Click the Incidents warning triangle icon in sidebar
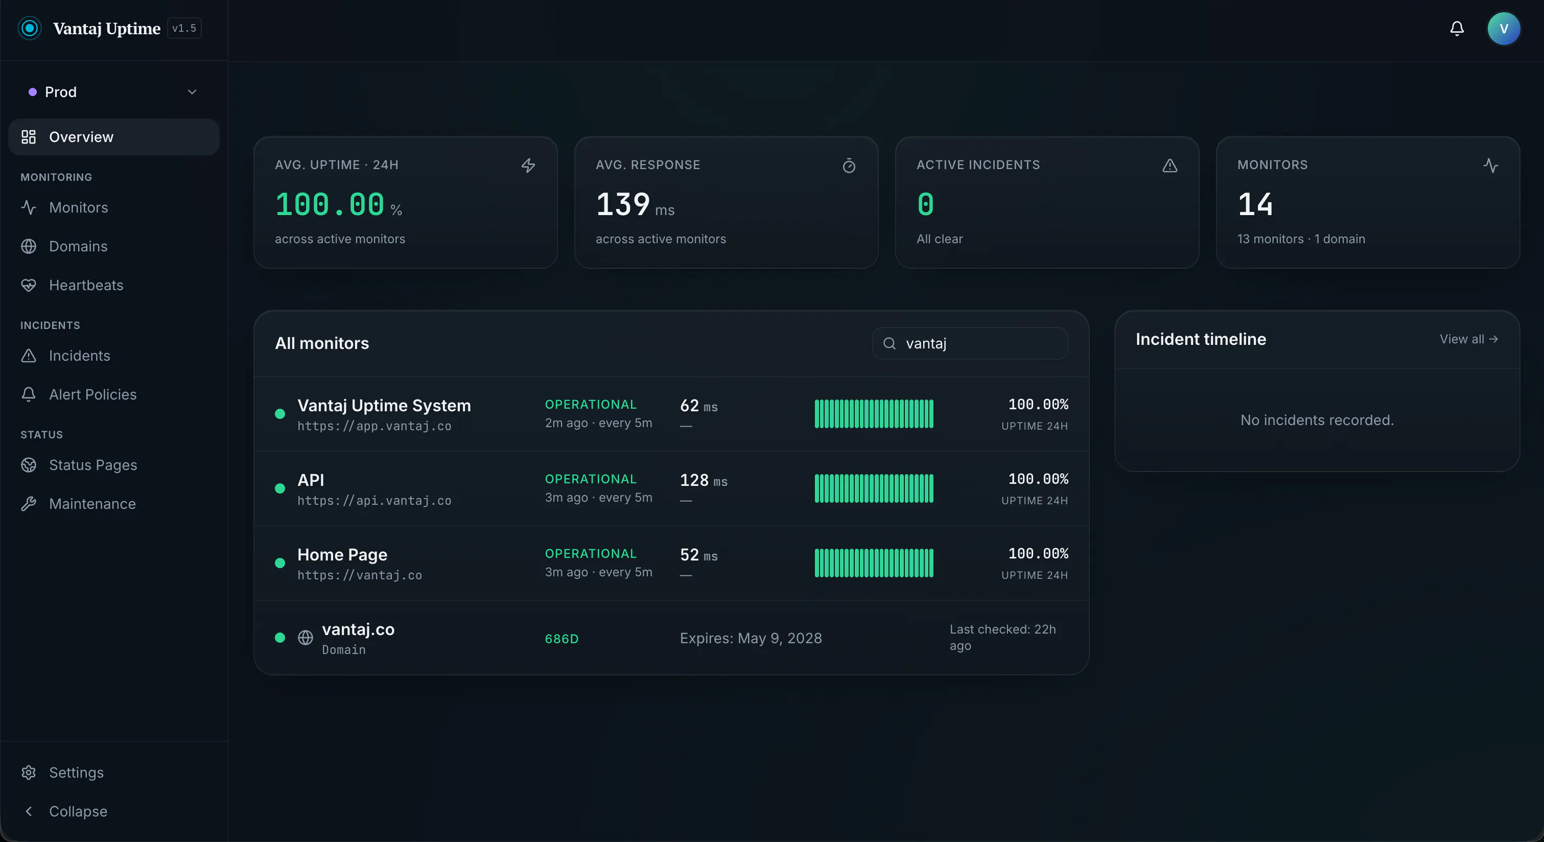The height and width of the screenshot is (842, 1544). click(28, 356)
